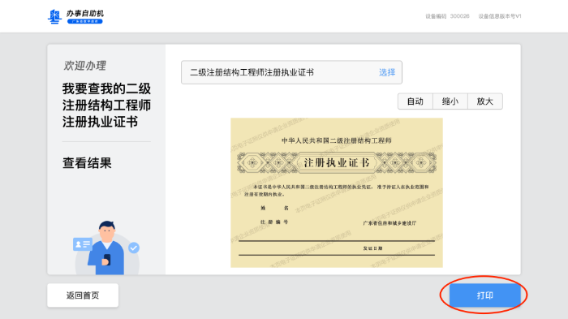Click the ID card icon in illustration

pyautogui.click(x=82, y=244)
